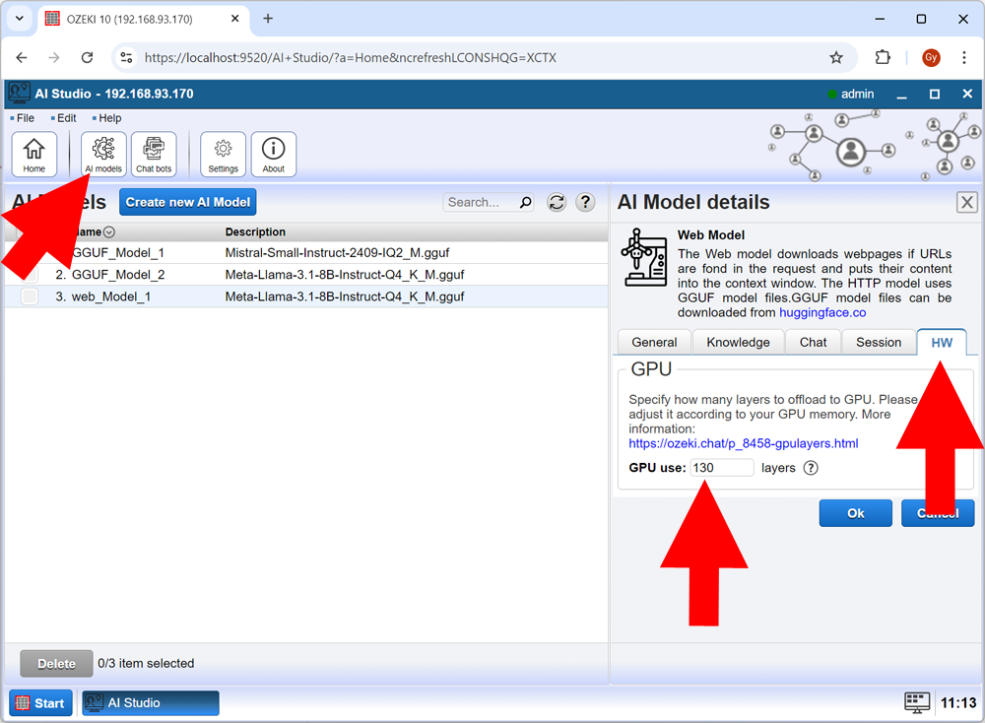Open the browser three-dot menu
Image resolution: width=985 pixels, height=723 pixels.
tap(964, 58)
